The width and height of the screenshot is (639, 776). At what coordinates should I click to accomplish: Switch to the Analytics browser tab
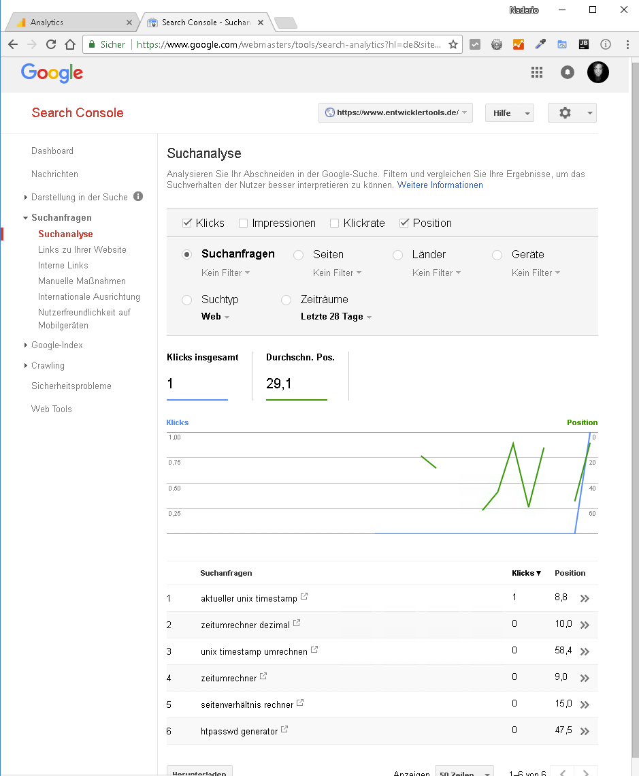[70, 22]
